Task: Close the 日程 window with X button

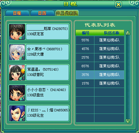Action: (x=118, y=4)
